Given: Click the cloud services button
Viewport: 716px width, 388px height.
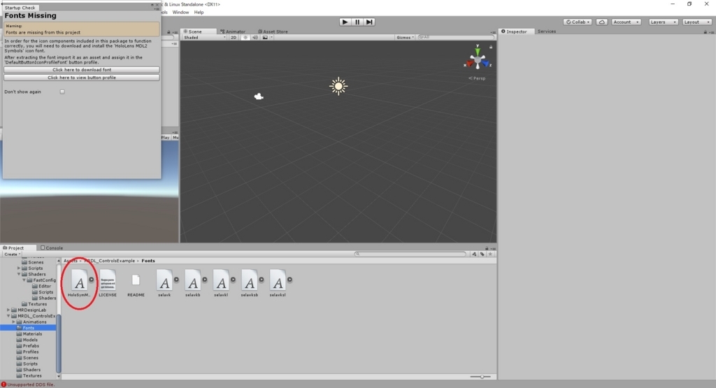Looking at the screenshot, I should [x=602, y=22].
